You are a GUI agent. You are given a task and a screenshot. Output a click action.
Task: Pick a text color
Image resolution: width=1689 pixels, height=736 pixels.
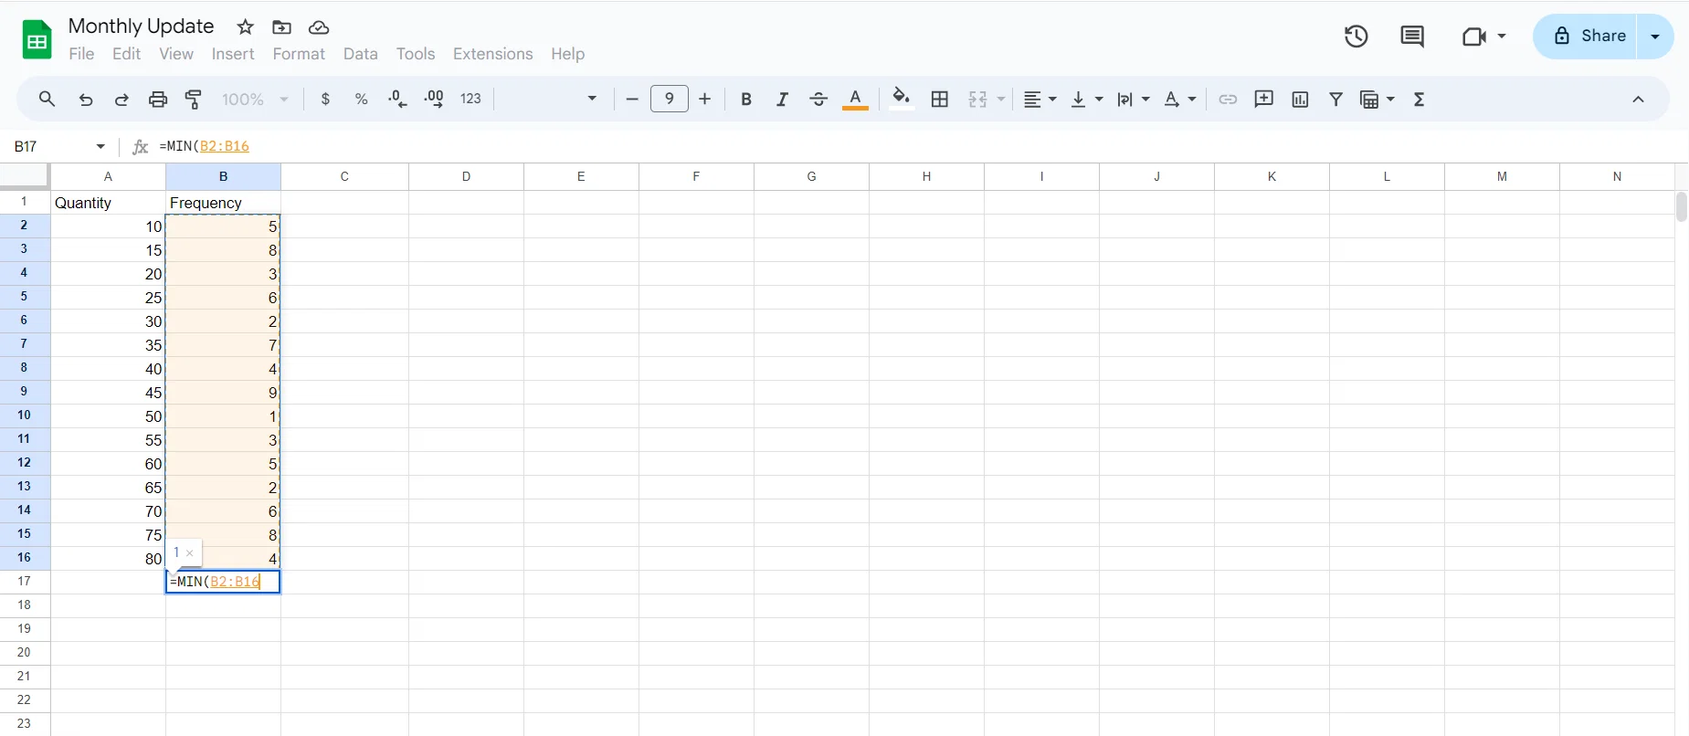[x=855, y=100]
